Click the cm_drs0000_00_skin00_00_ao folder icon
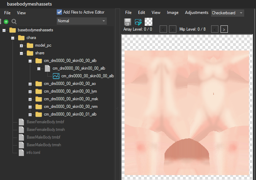Viewport: 256px width, 180px height. tap(39, 84)
